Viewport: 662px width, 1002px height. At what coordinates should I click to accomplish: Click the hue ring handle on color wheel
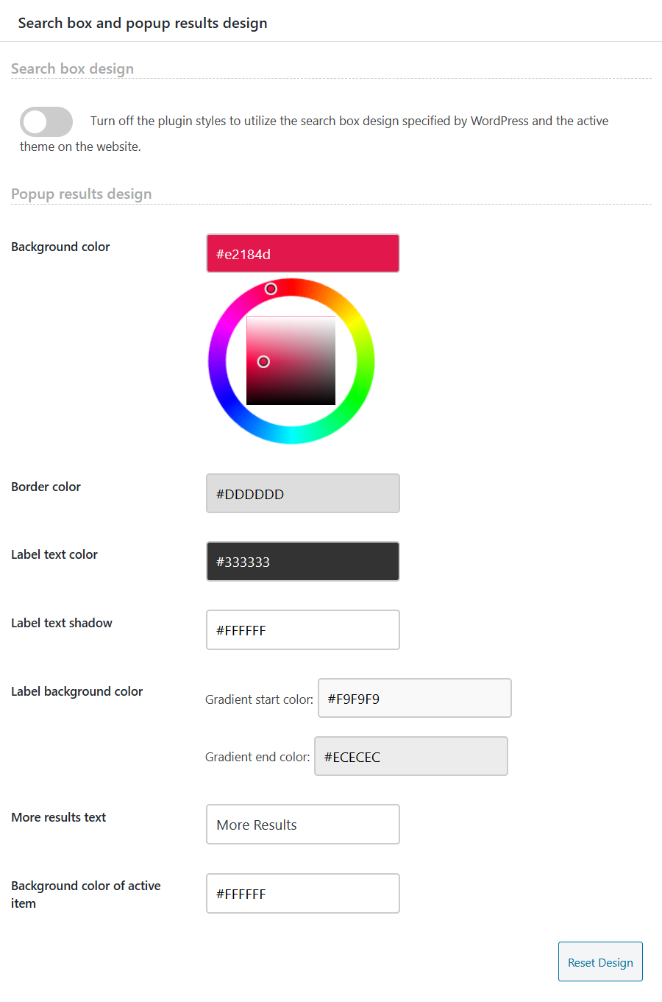tap(271, 289)
